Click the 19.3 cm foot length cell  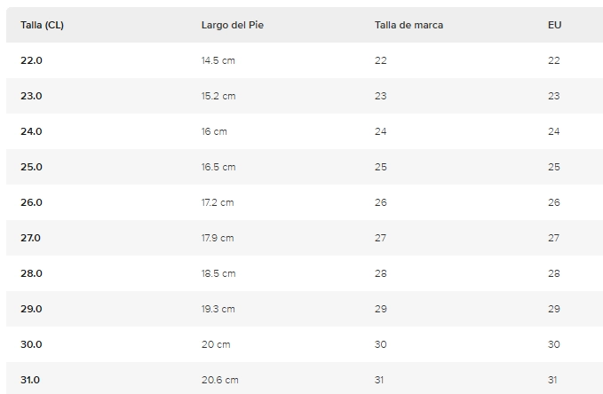[218, 309]
